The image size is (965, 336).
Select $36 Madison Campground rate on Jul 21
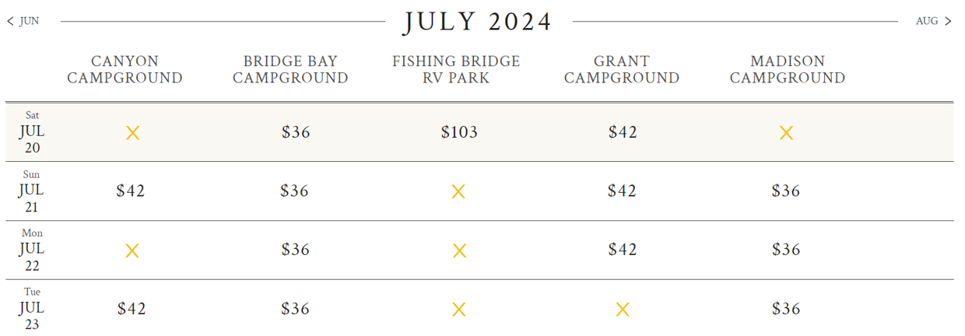point(786,191)
